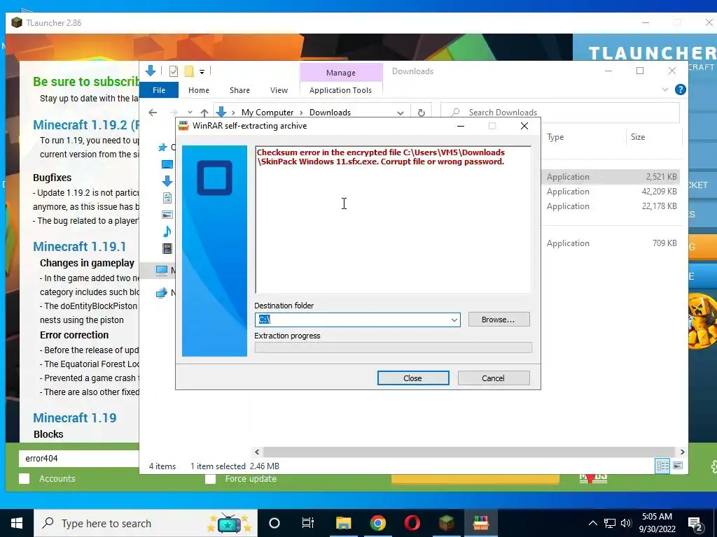Screen dimensions: 717x537
Task: Click the taskbar search box
Action: coord(146,523)
